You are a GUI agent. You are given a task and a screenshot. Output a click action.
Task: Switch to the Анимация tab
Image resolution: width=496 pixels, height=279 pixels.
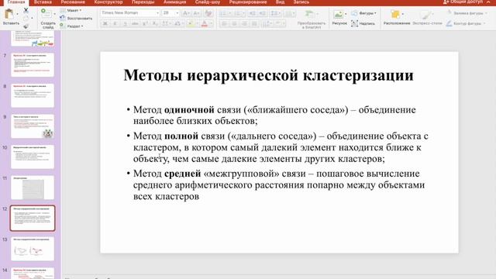(174, 2)
